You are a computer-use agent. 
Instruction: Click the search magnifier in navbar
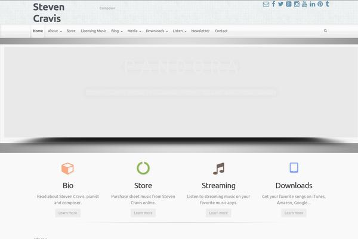pos(325,30)
